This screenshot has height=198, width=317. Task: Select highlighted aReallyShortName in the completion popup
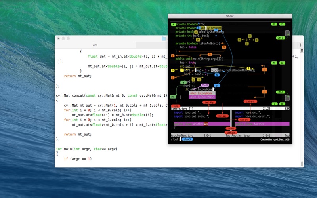tap(202, 97)
